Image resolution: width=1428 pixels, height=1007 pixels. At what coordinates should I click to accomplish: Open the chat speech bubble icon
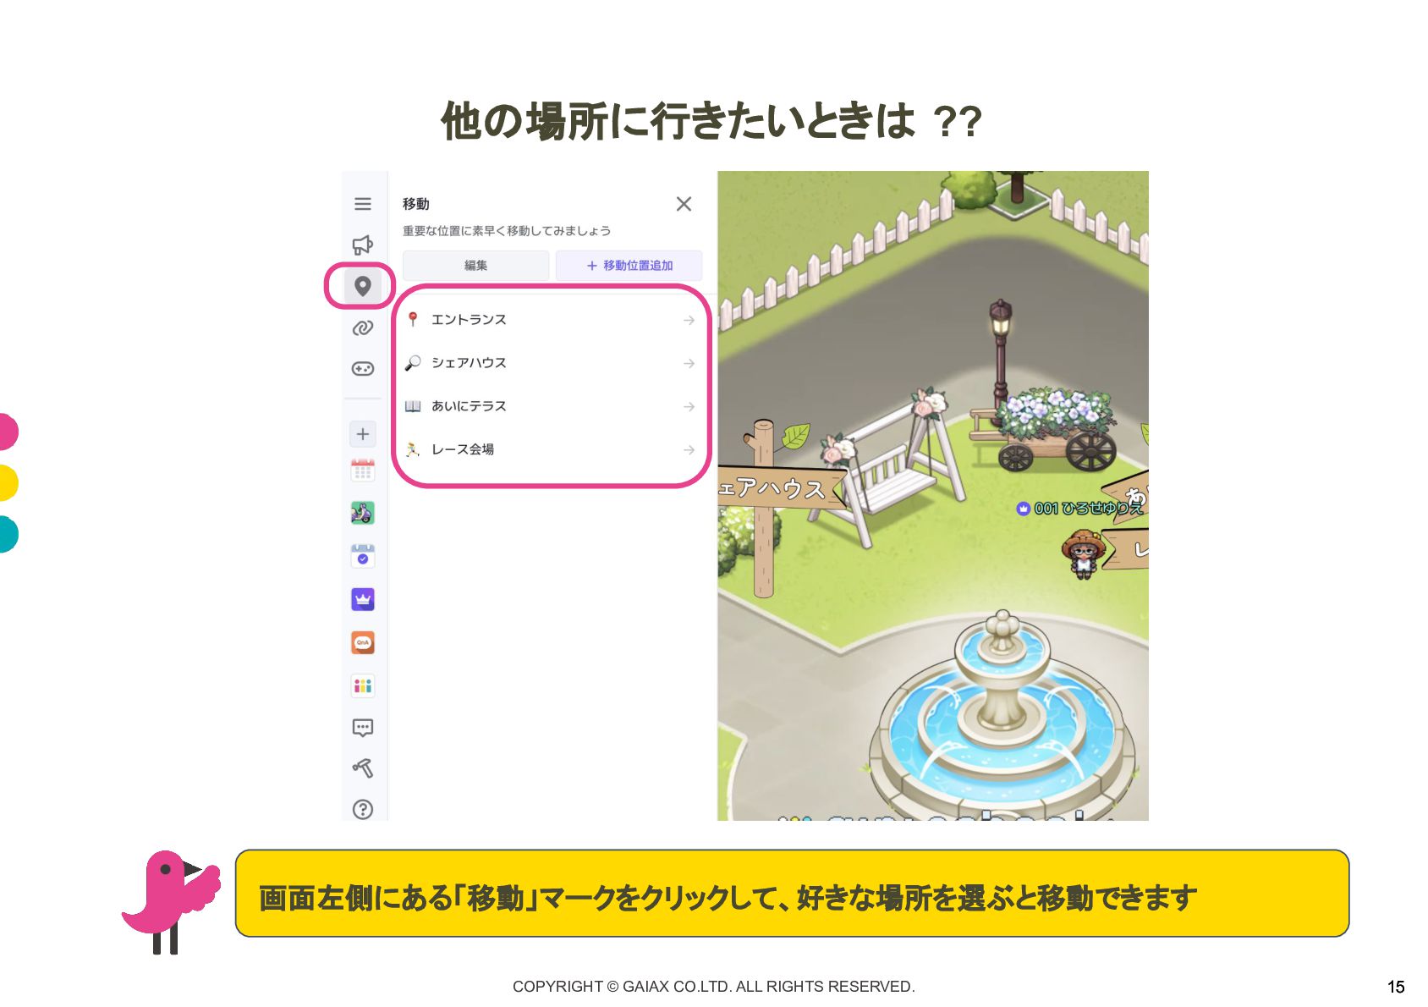coord(363,728)
